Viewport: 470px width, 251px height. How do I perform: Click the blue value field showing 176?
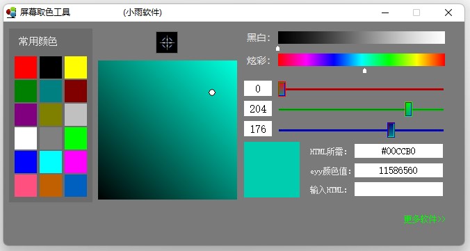coord(258,129)
